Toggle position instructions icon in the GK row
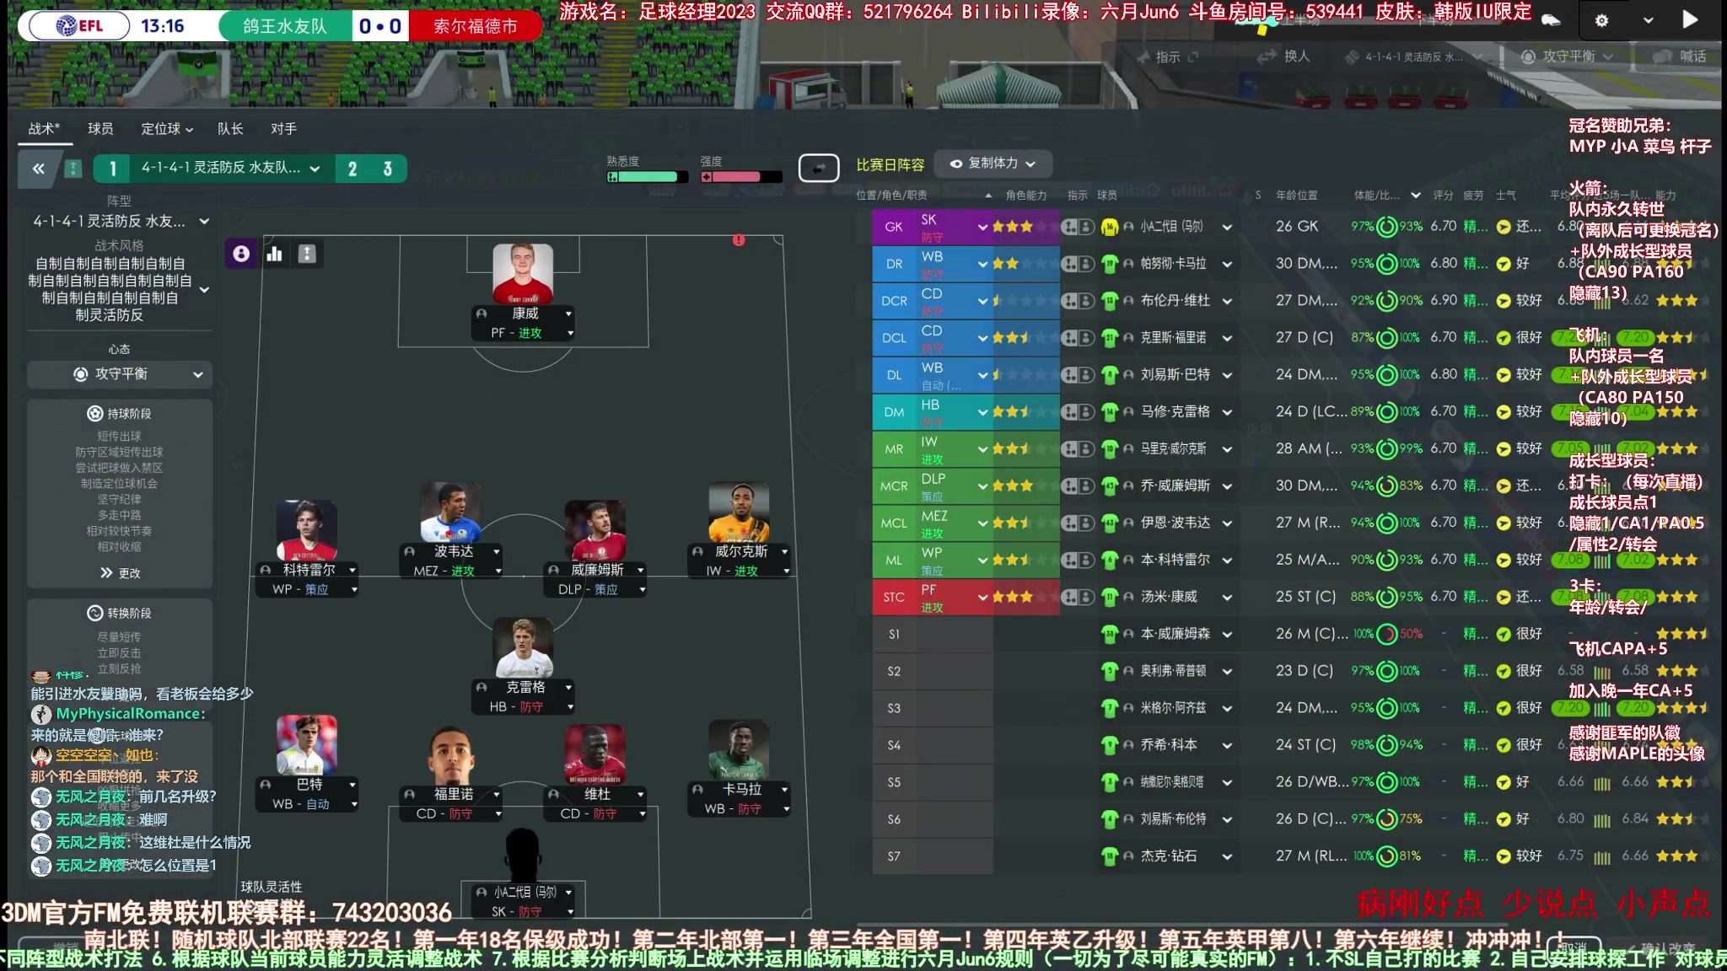This screenshot has width=1727, height=971. point(1069,227)
